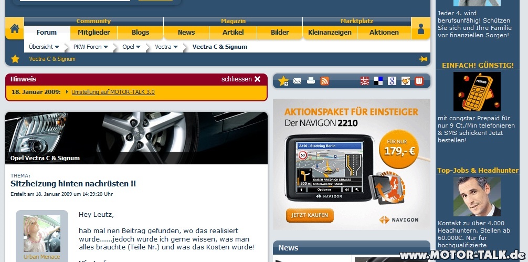
Task: Click the Sitzheizung hinten nachrüsten thread title
Action: click(x=73, y=184)
